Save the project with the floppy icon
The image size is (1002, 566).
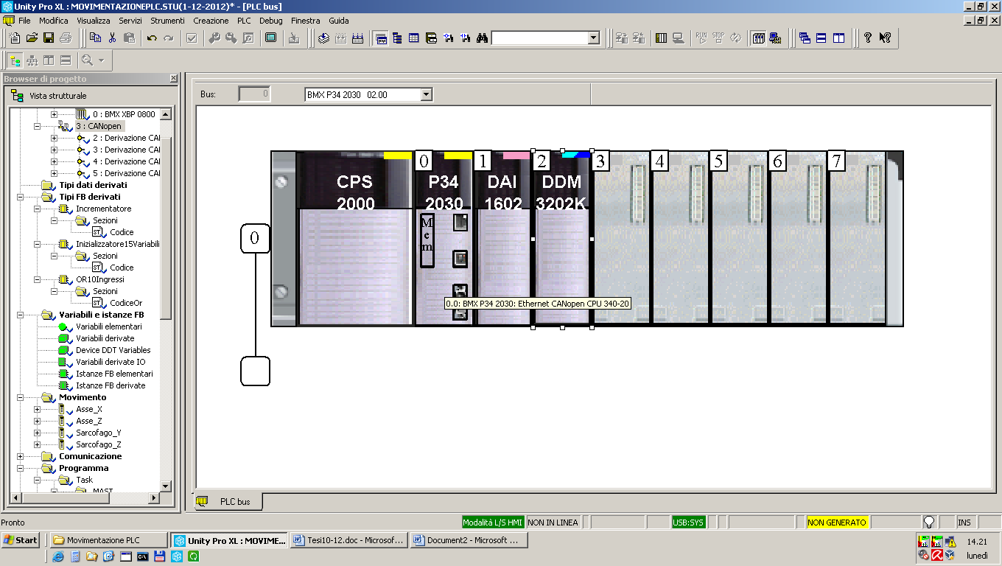[x=49, y=38]
